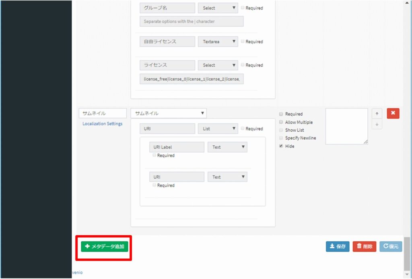Open the Textarea dropdown for 自由ライセンス
Image resolution: width=412 pixels, height=279 pixels.
pos(218,41)
